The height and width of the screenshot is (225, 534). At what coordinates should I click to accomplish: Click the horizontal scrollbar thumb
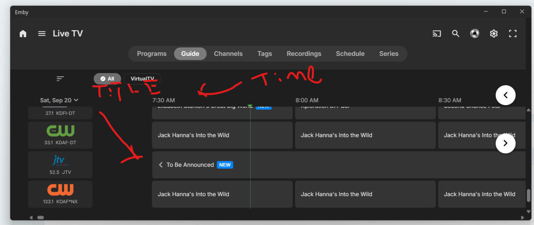pyautogui.click(x=40, y=217)
